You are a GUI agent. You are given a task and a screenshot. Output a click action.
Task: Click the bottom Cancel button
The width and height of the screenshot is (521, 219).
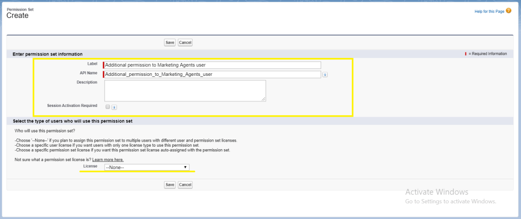click(x=185, y=184)
